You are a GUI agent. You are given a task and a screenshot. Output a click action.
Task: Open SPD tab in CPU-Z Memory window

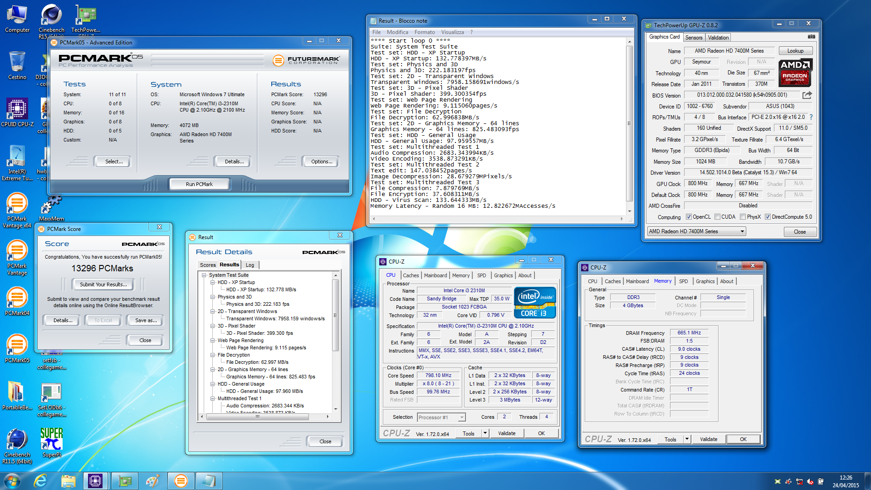(683, 281)
